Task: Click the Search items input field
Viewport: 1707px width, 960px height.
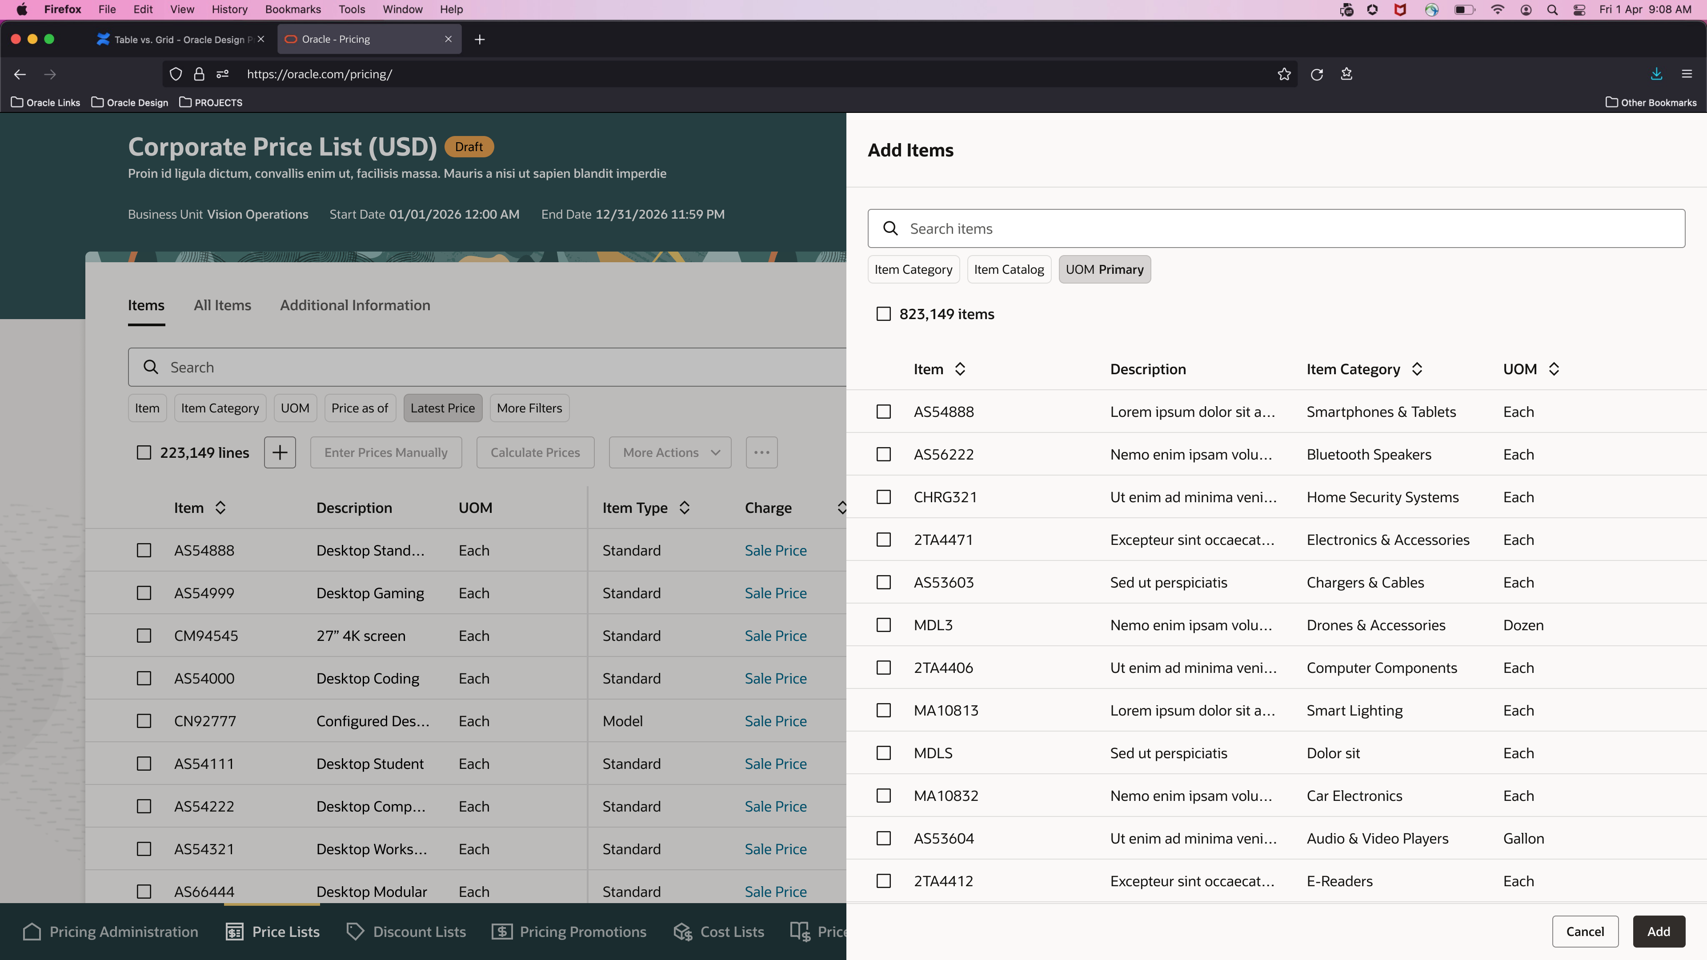Action: [1276, 228]
